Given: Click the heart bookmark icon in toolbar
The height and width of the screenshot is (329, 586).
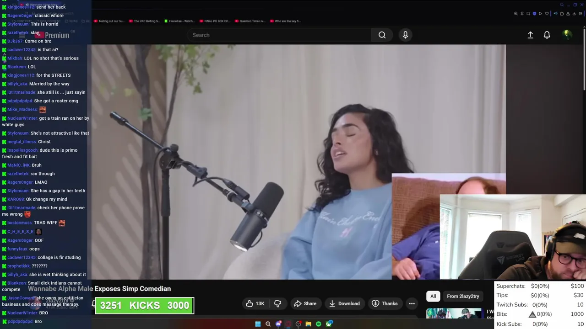Looking at the screenshot, I should 547,14.
